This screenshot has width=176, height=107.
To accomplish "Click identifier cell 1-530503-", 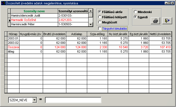I will click(73, 24).
